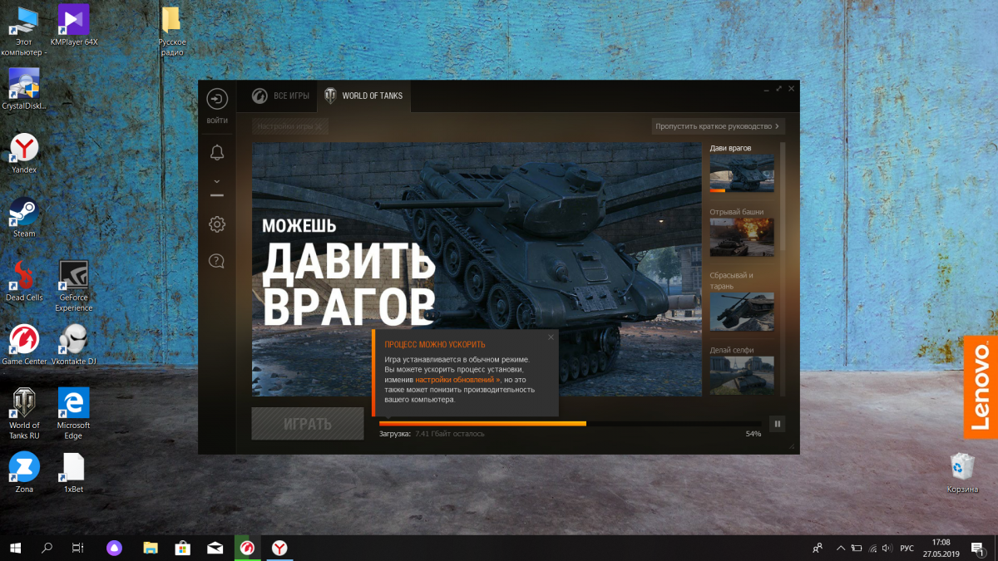Click Game Center icon on taskbar
This screenshot has width=998, height=561.
[x=248, y=548]
